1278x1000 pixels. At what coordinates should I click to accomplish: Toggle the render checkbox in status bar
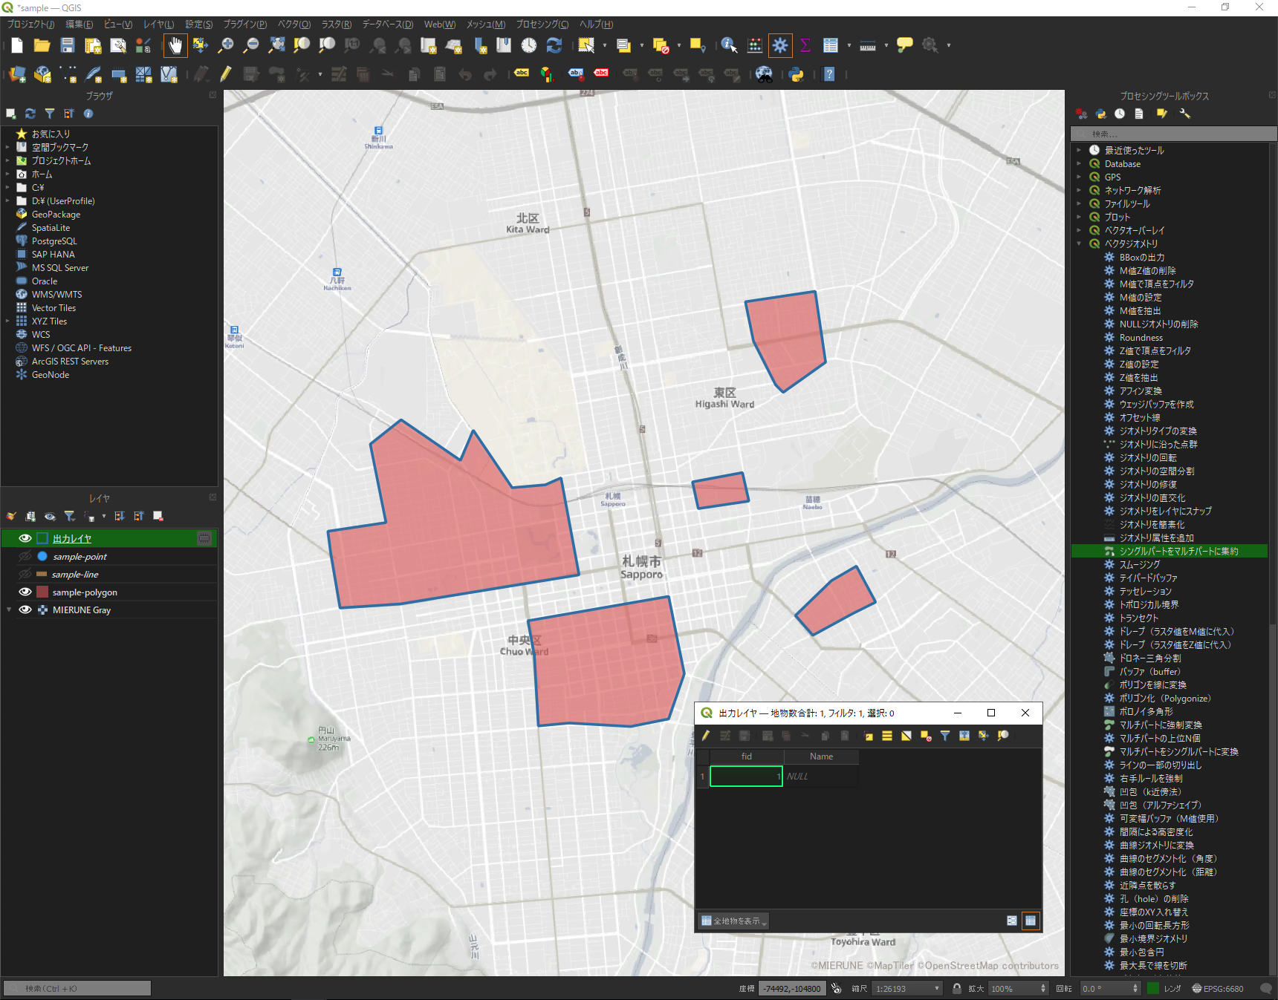1153,988
